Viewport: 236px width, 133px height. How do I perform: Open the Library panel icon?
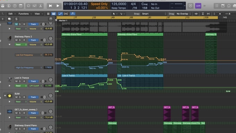coord(3,6)
